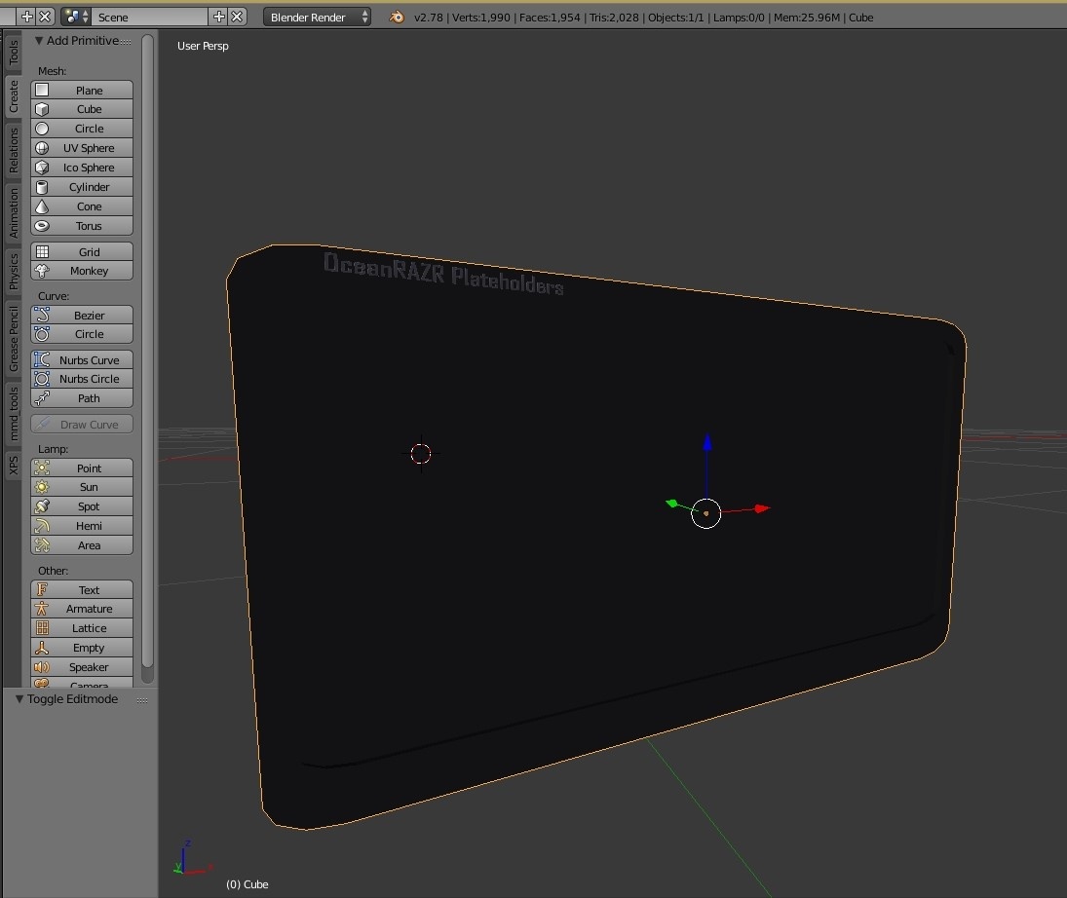Open the Blender Render engine dropdown
The height and width of the screenshot is (898, 1067).
coord(317,18)
